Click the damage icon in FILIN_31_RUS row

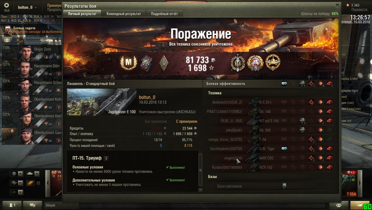[x=321, y=121]
